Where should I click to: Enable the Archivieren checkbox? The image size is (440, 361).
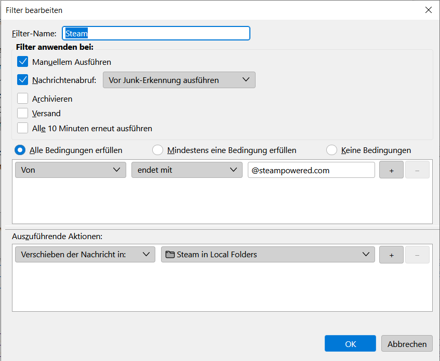pos(22,99)
